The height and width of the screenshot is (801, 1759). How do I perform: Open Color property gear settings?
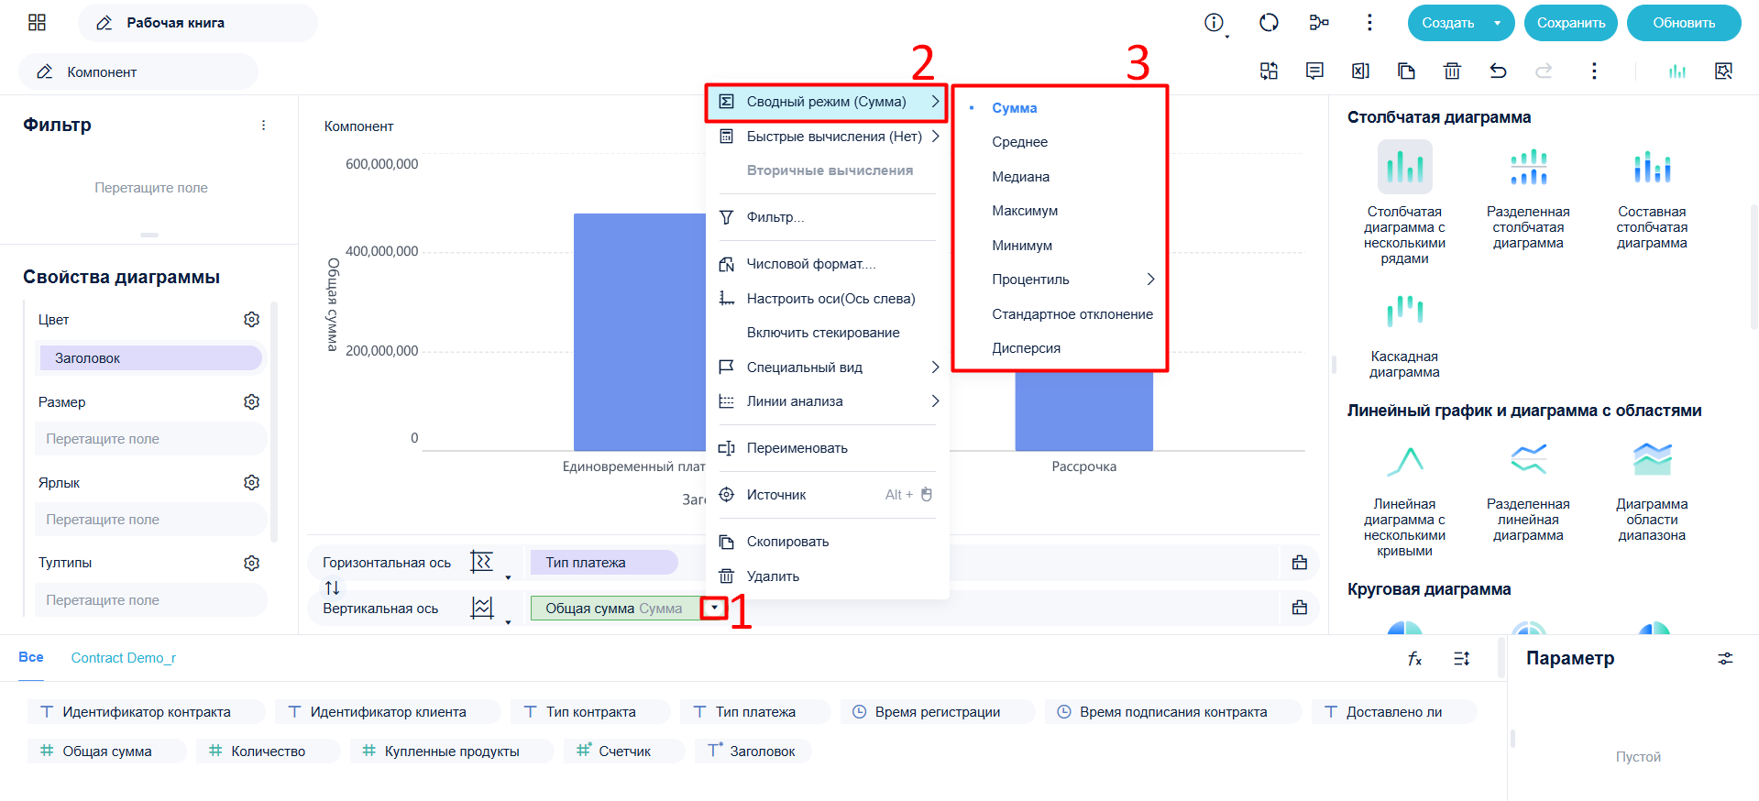click(252, 319)
